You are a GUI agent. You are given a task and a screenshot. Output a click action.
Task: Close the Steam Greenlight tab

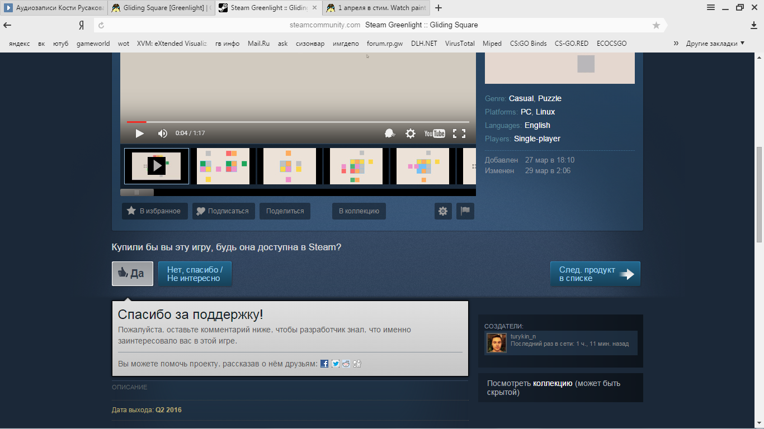[314, 8]
